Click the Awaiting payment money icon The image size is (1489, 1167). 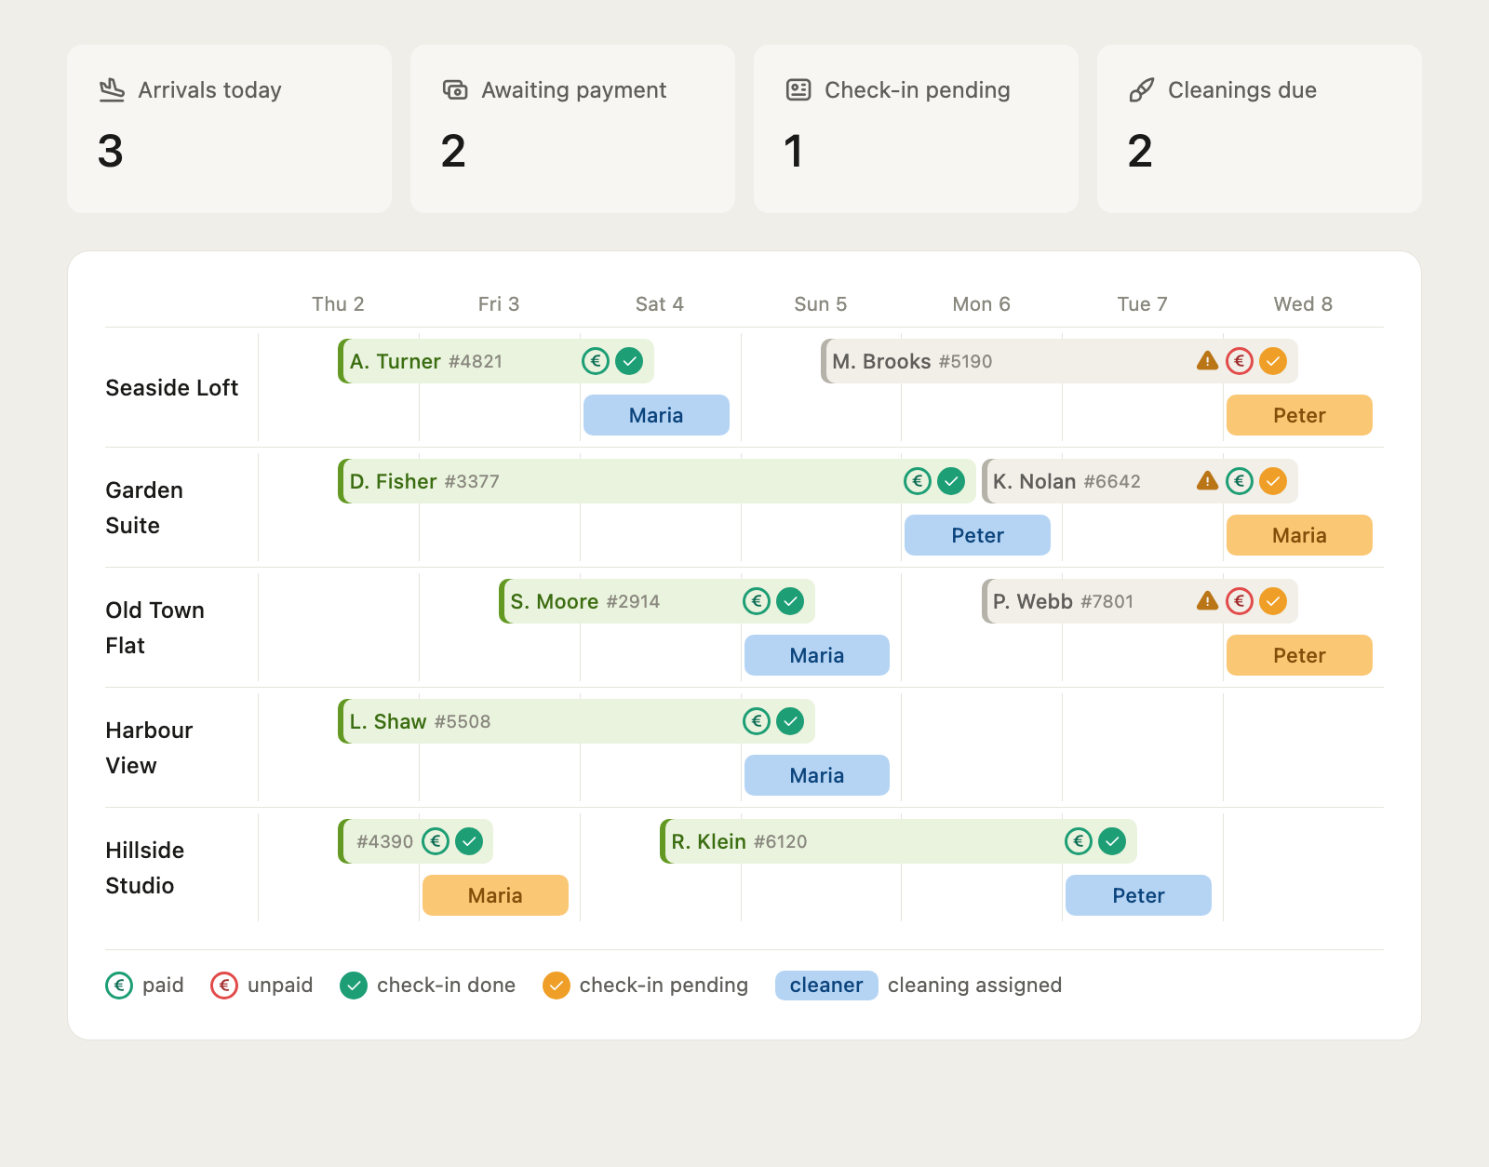(455, 89)
